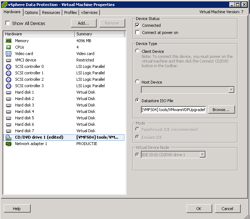Click the Hard disk 4 icon
The height and width of the screenshot is (219, 250).
9,111
